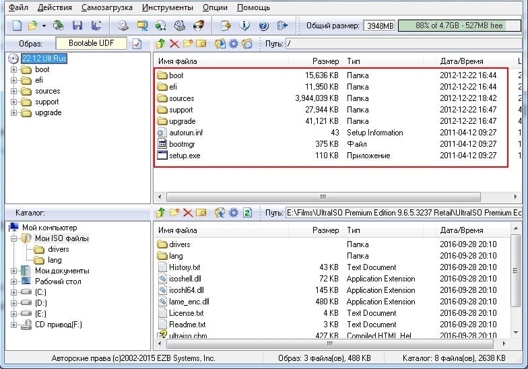Click the green disc capacity usage bar

click(x=459, y=26)
